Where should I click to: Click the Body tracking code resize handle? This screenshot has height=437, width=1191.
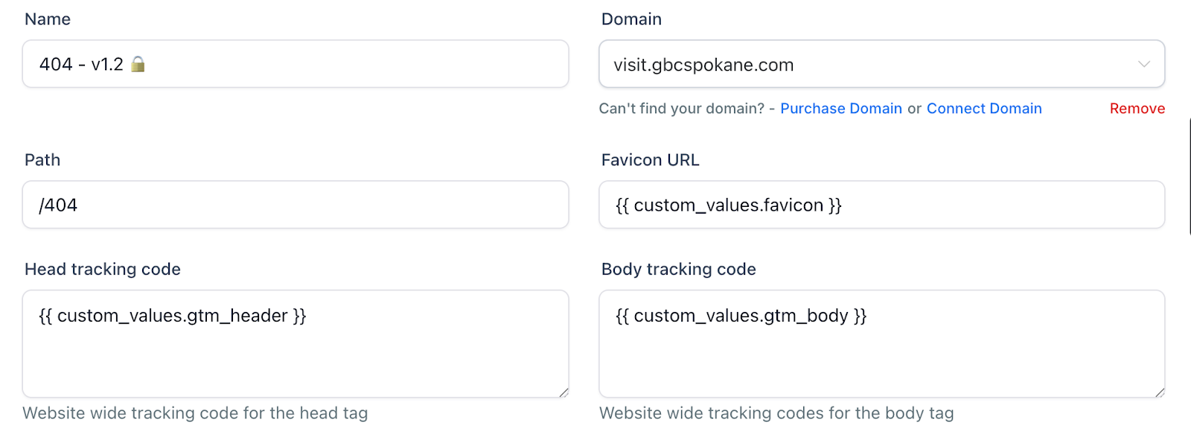[1160, 392]
